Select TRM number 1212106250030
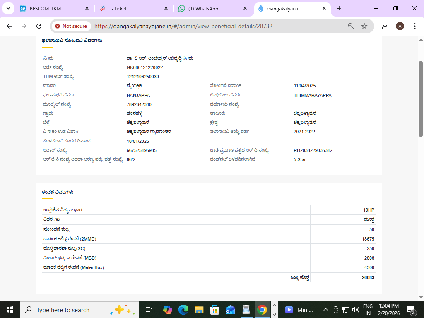Viewport: 424px width, 318px height. point(143,77)
